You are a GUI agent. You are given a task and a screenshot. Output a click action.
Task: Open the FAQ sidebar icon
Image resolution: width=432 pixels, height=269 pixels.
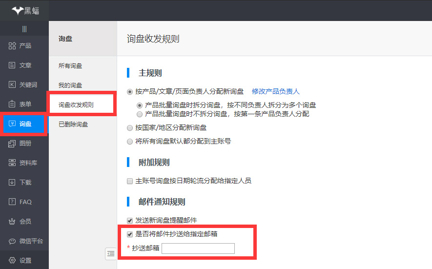(x=13, y=202)
